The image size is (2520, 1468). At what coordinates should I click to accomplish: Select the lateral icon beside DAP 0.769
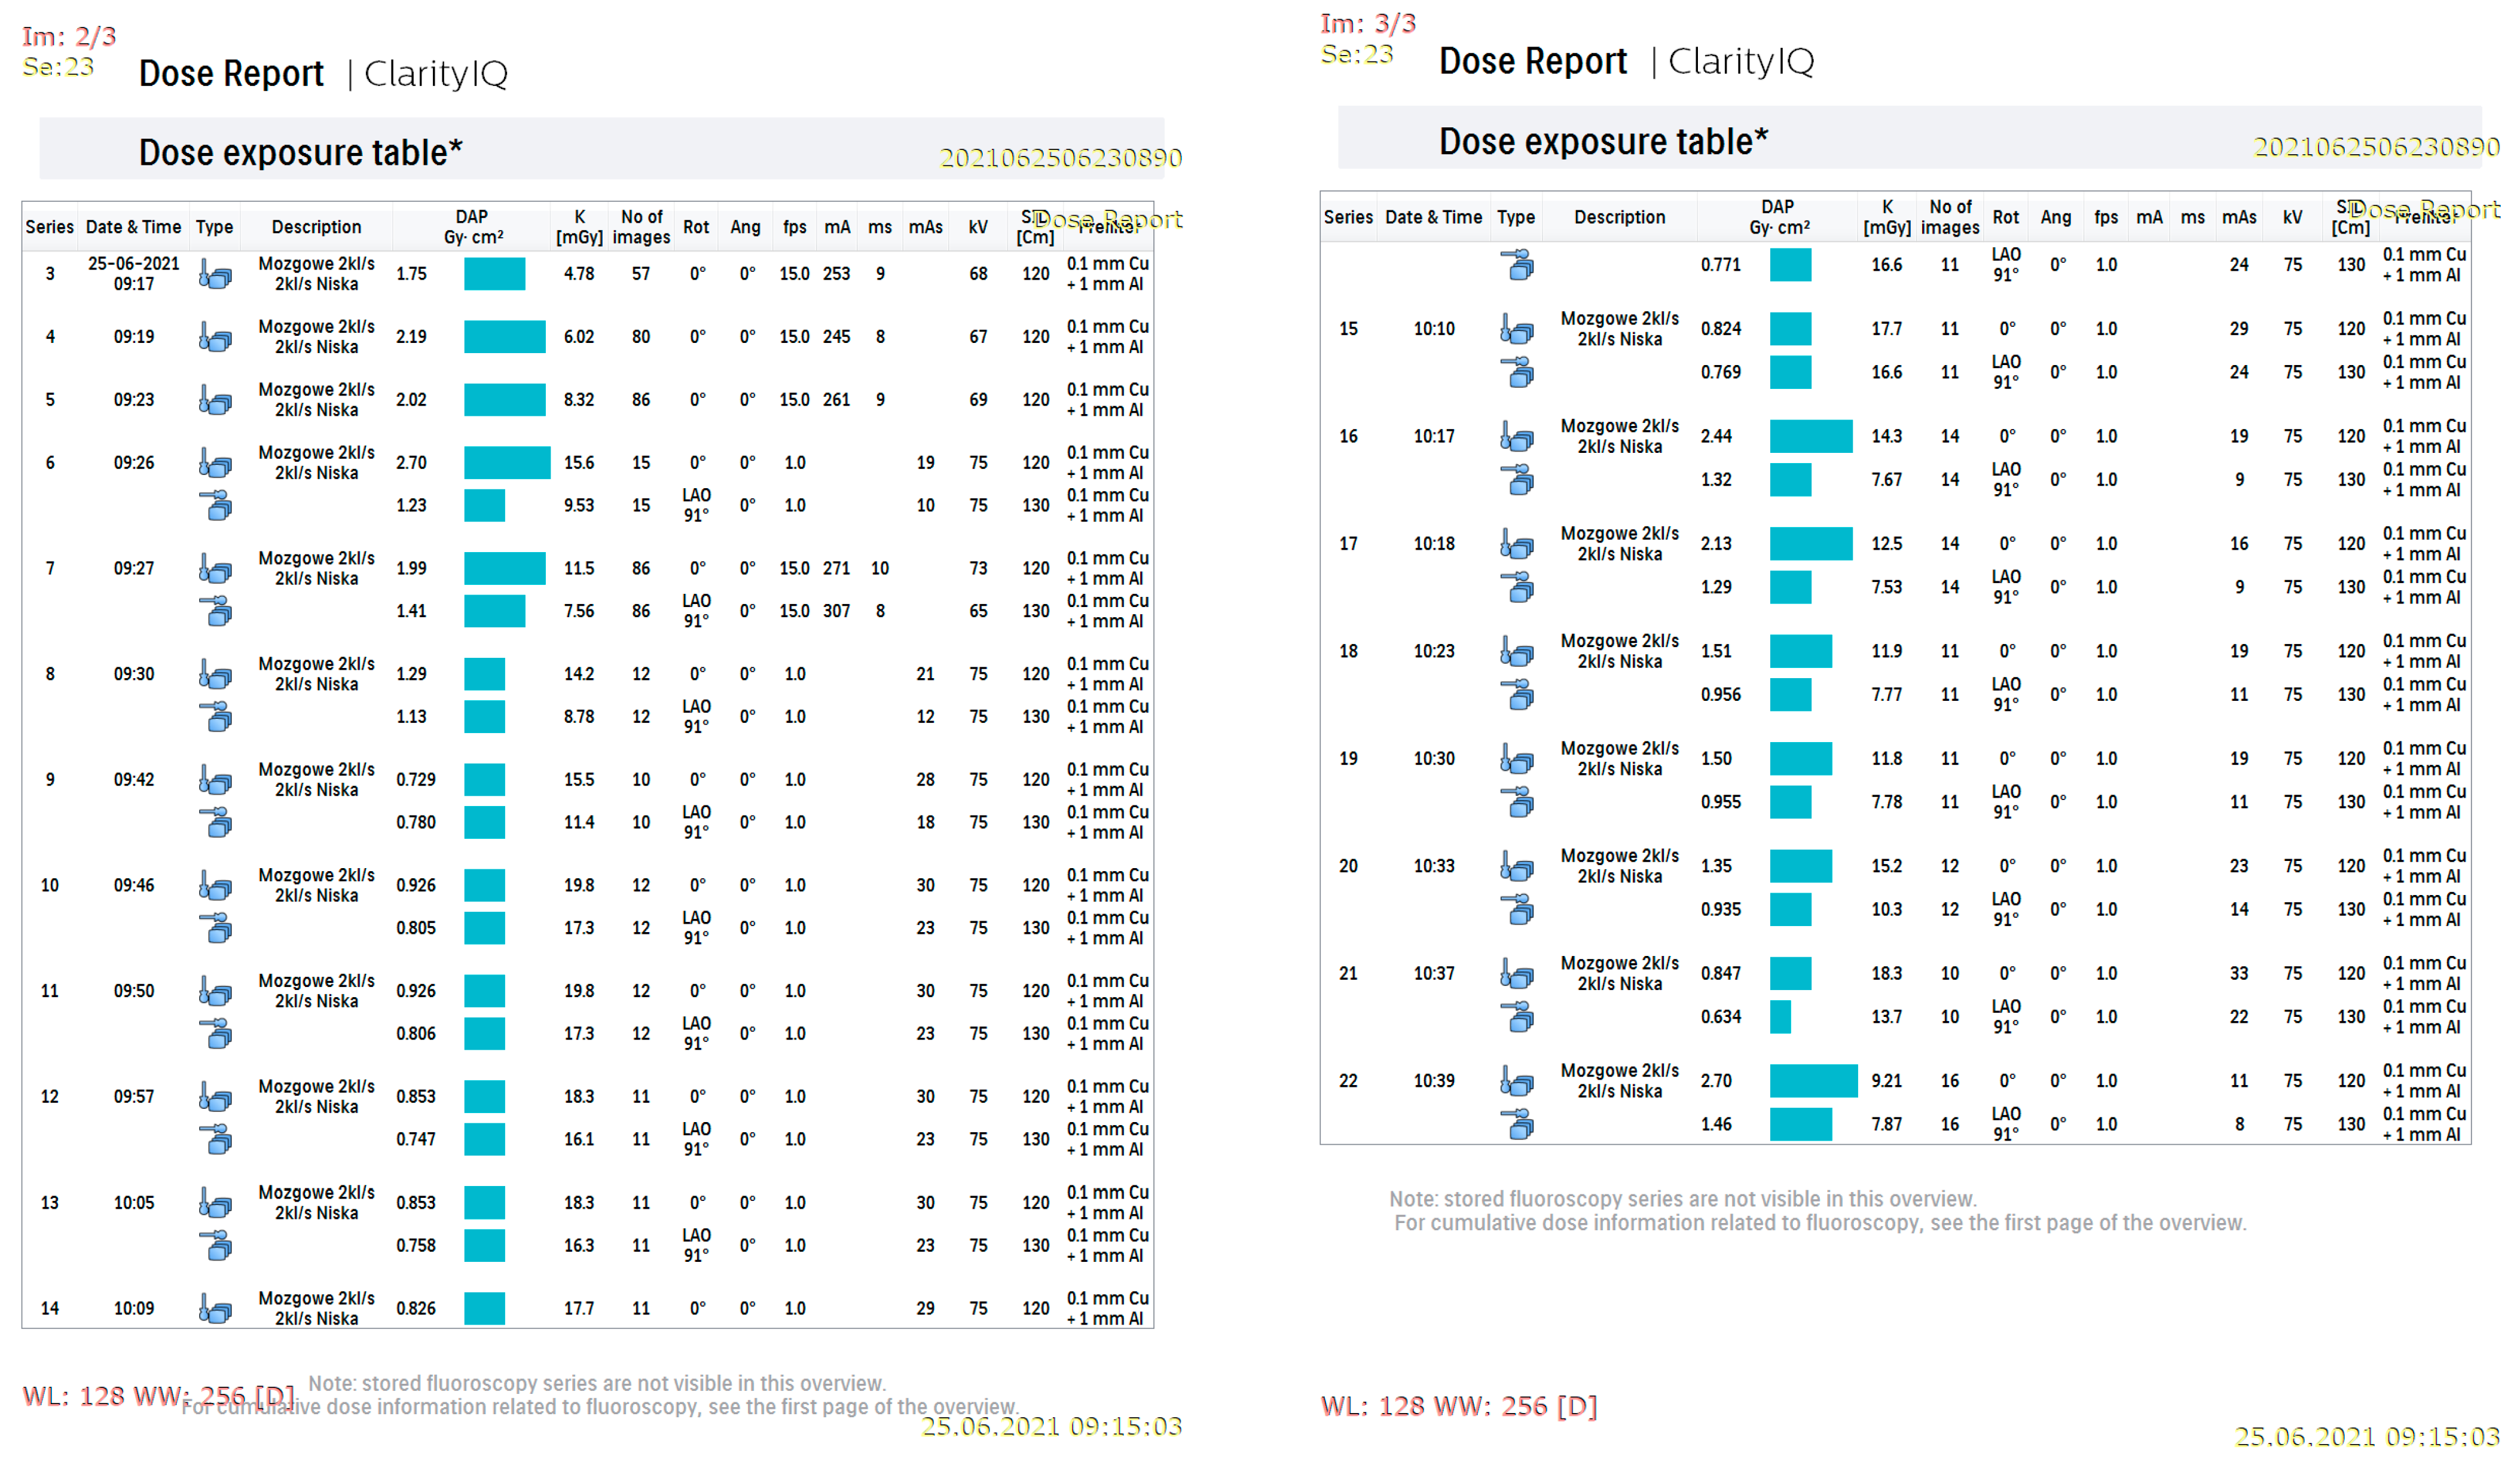click(x=1517, y=372)
